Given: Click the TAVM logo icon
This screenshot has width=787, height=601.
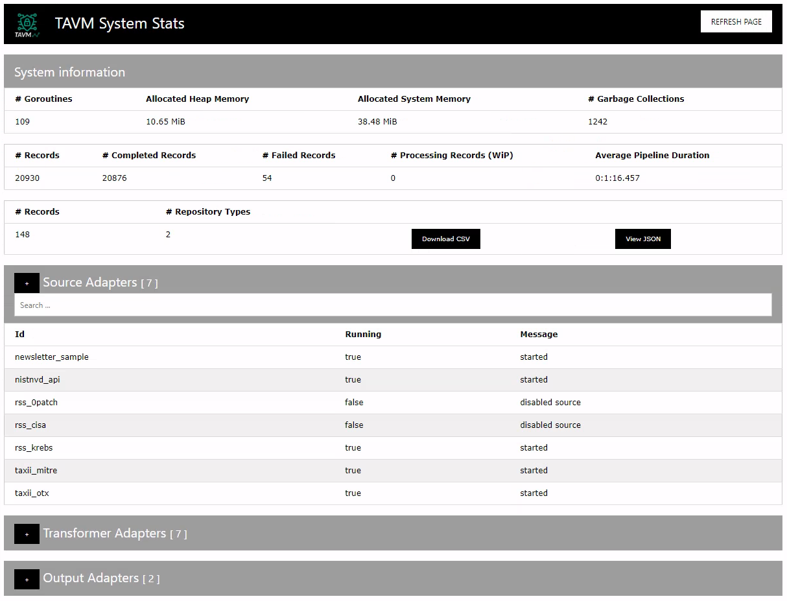Looking at the screenshot, I should click(x=27, y=25).
